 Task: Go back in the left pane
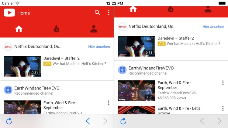click(88, 121)
